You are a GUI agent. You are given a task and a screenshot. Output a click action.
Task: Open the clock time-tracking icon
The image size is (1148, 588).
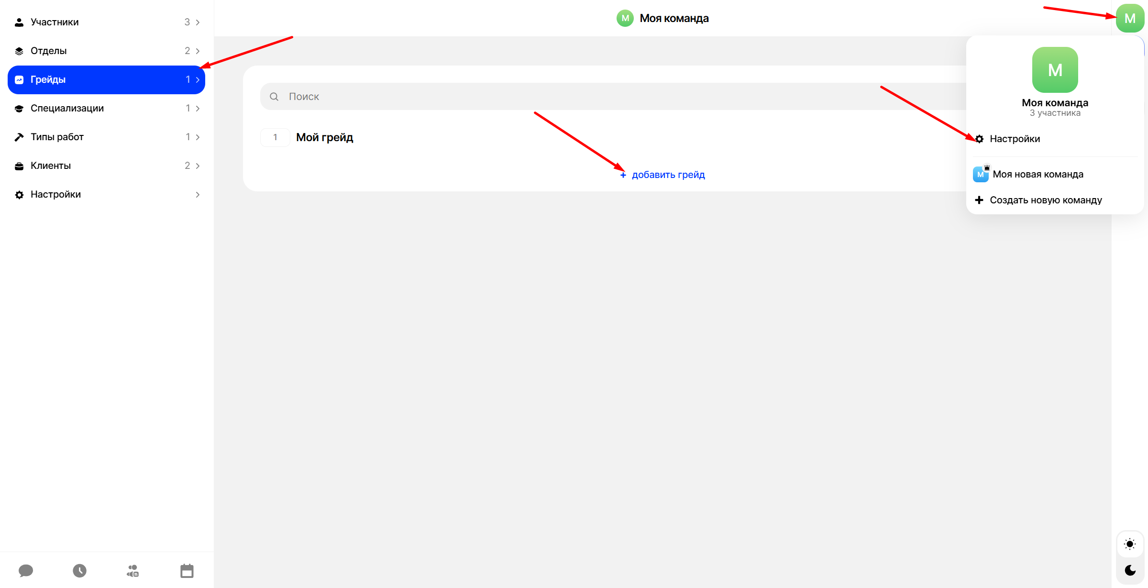coord(79,570)
